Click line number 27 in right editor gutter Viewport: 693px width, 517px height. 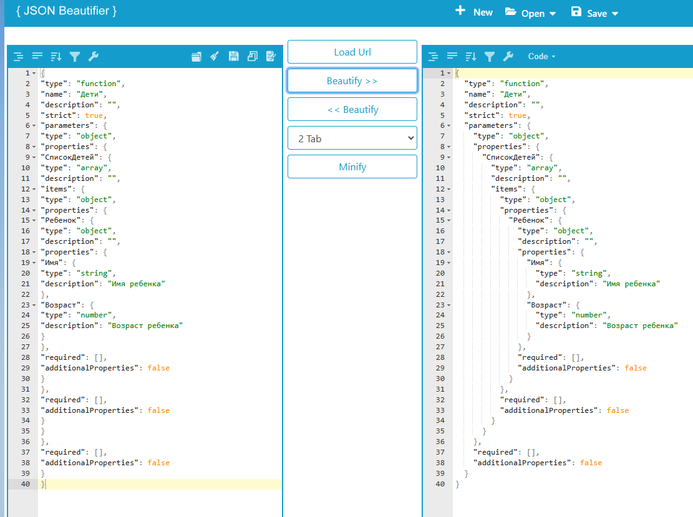coord(440,347)
